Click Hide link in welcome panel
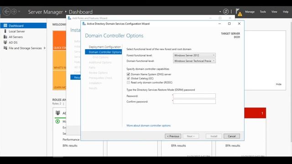This screenshot has width=292, height=164. (x=279, y=84)
